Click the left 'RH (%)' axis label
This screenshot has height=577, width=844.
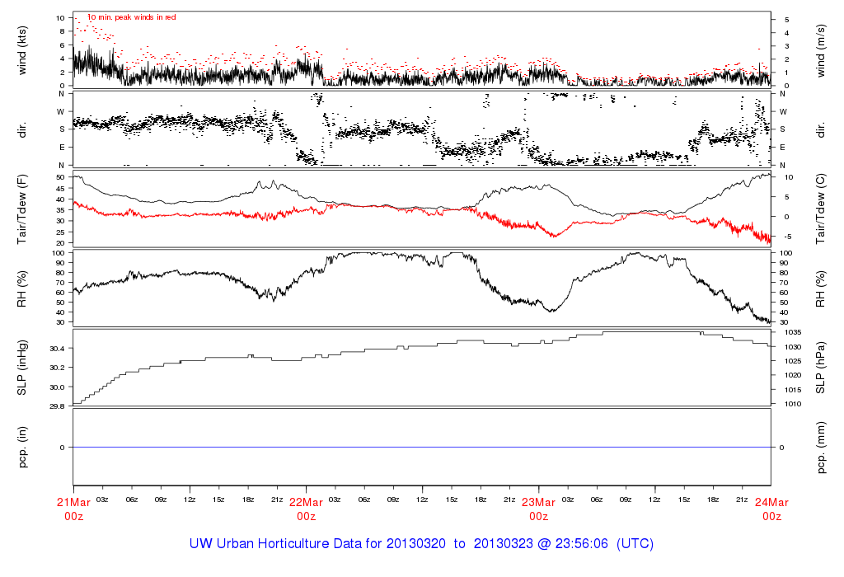click(x=22, y=288)
